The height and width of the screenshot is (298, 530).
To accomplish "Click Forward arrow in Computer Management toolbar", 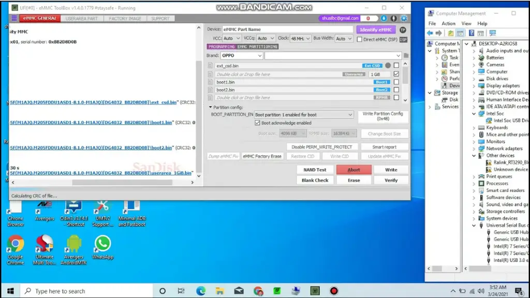I will point(439,33).
